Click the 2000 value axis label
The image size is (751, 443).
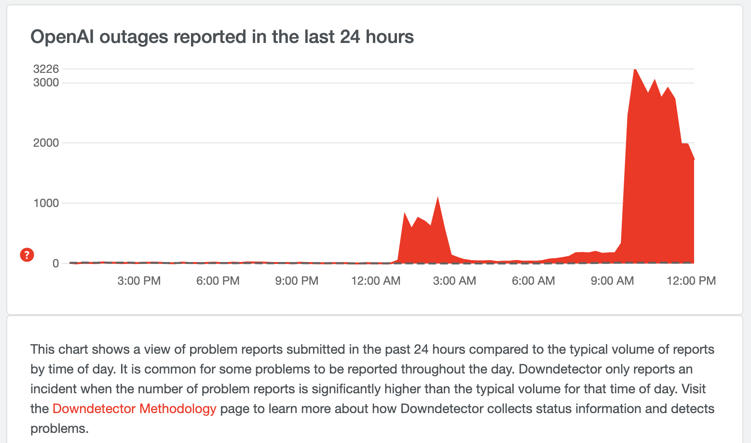click(x=46, y=143)
